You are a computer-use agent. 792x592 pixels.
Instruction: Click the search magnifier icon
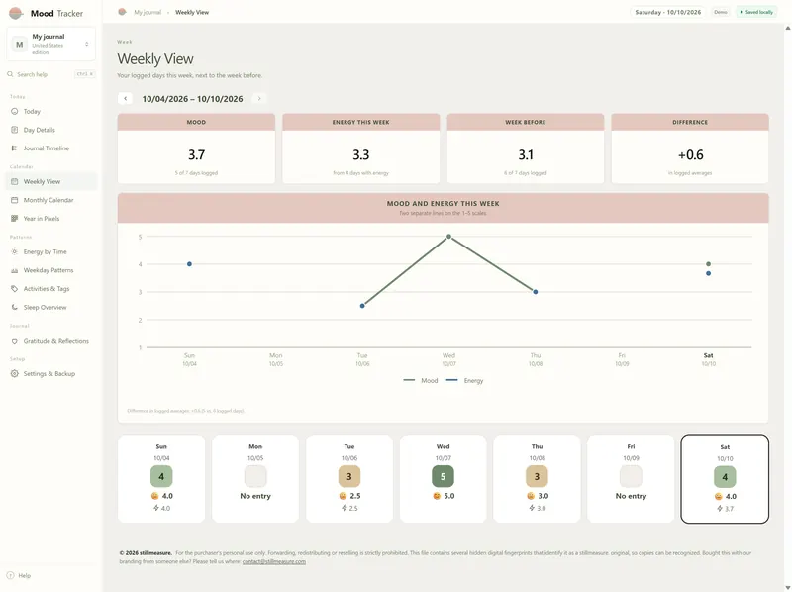tap(10, 74)
